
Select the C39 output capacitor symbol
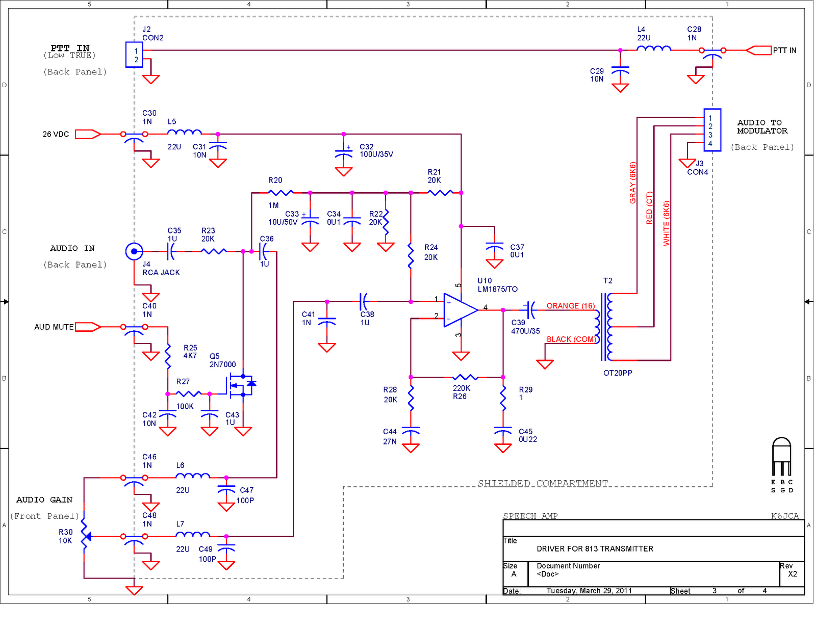(530, 309)
